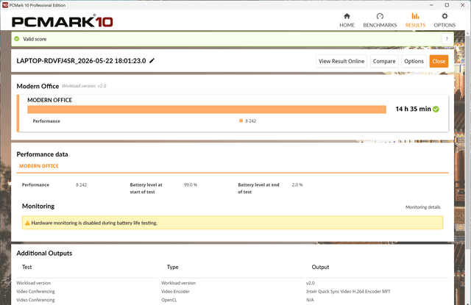Screen dimensions: 471x305
Task: Click the green check beside 14 h 35 min
Action: [436, 110]
